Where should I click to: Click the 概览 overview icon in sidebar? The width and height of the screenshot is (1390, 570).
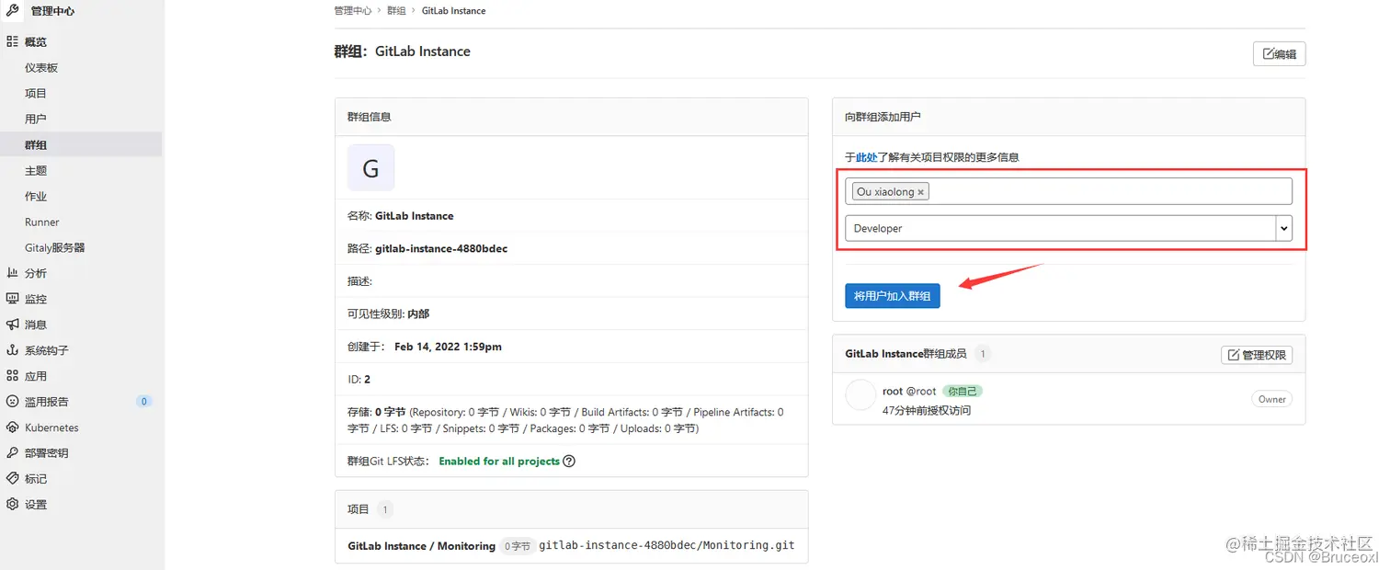point(12,41)
